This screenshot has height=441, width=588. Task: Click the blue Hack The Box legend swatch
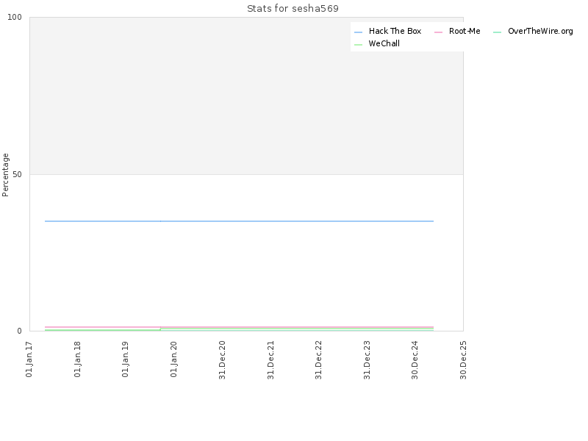(359, 32)
